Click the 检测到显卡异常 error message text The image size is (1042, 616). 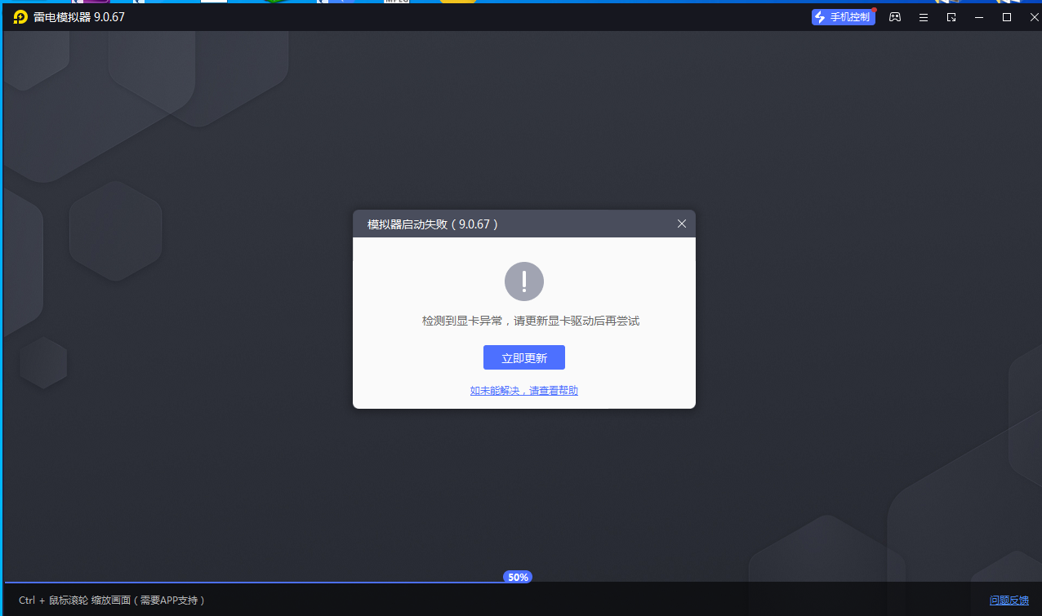tap(531, 321)
